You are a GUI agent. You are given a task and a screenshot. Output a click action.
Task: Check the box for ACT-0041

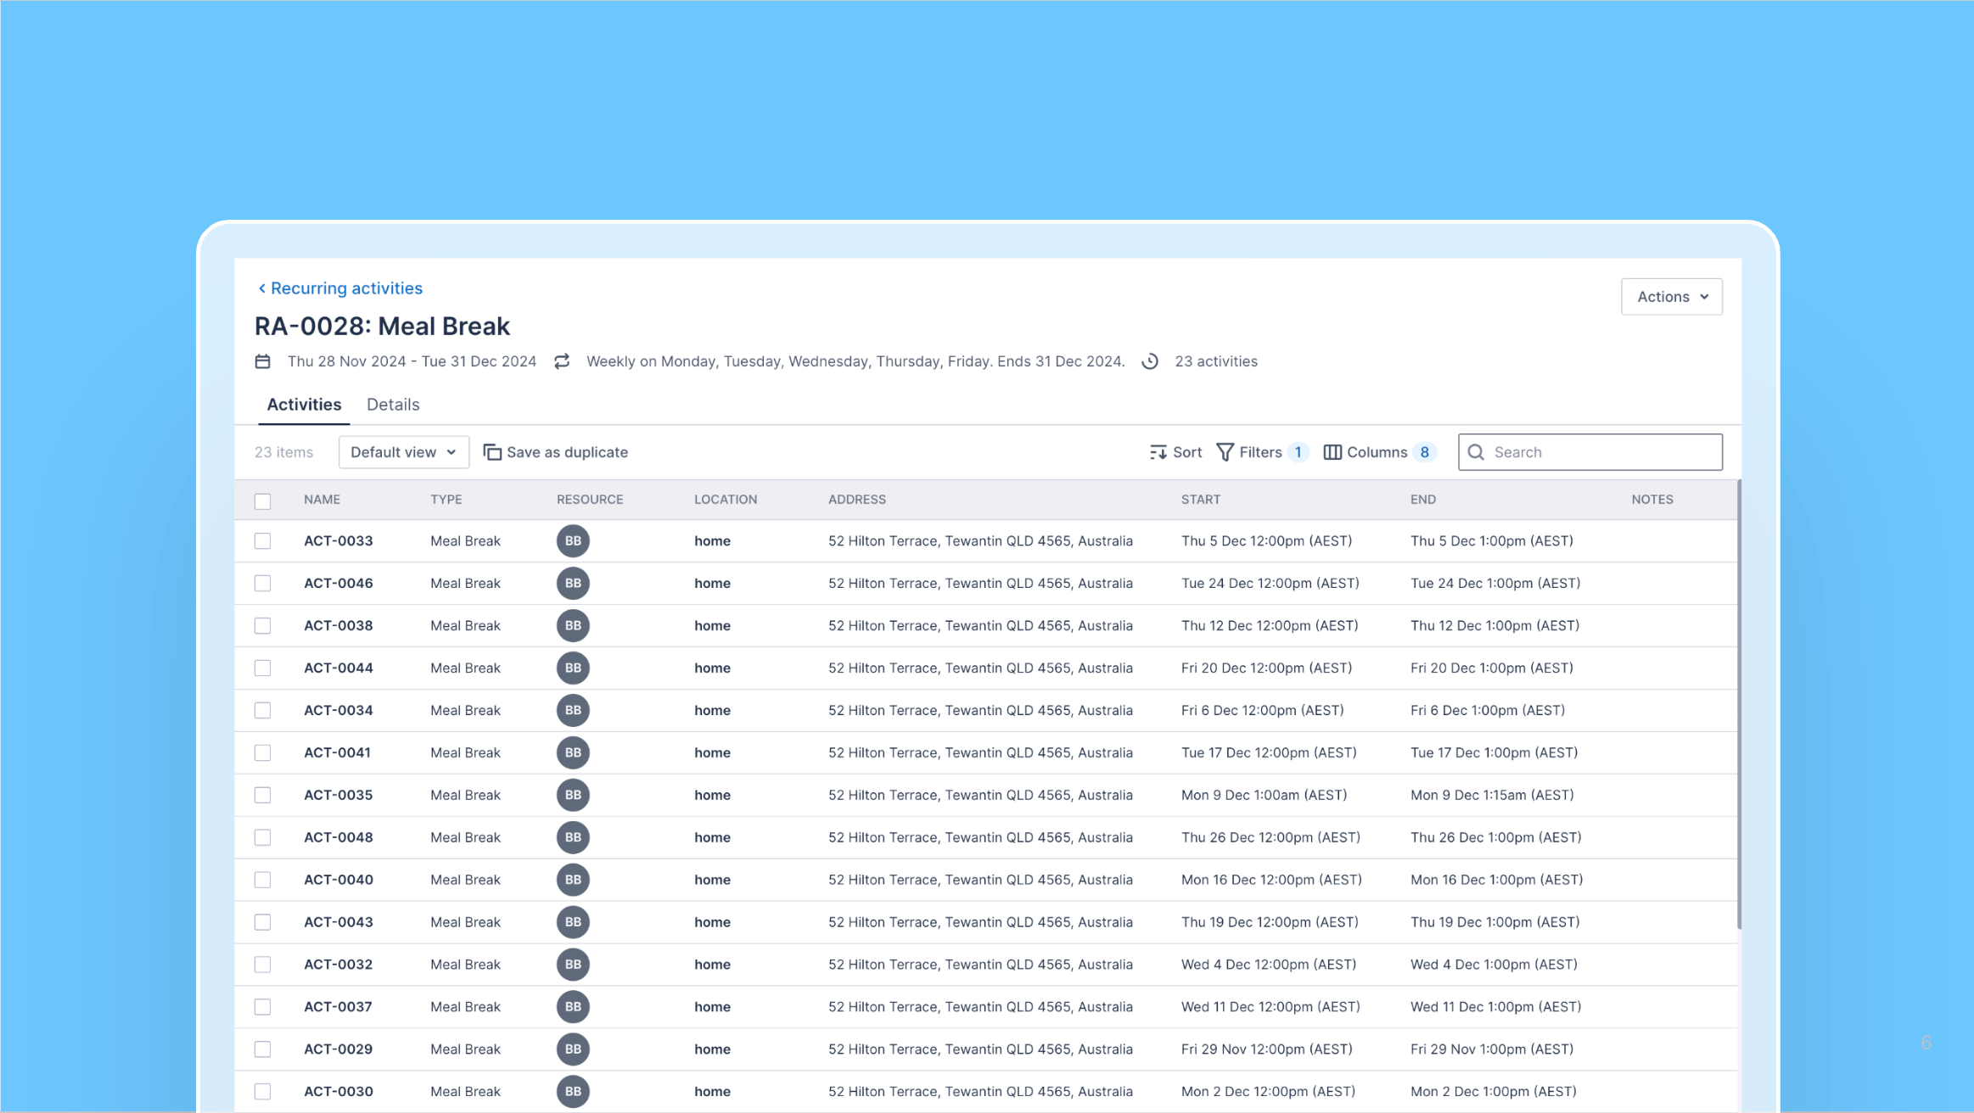pyautogui.click(x=263, y=753)
